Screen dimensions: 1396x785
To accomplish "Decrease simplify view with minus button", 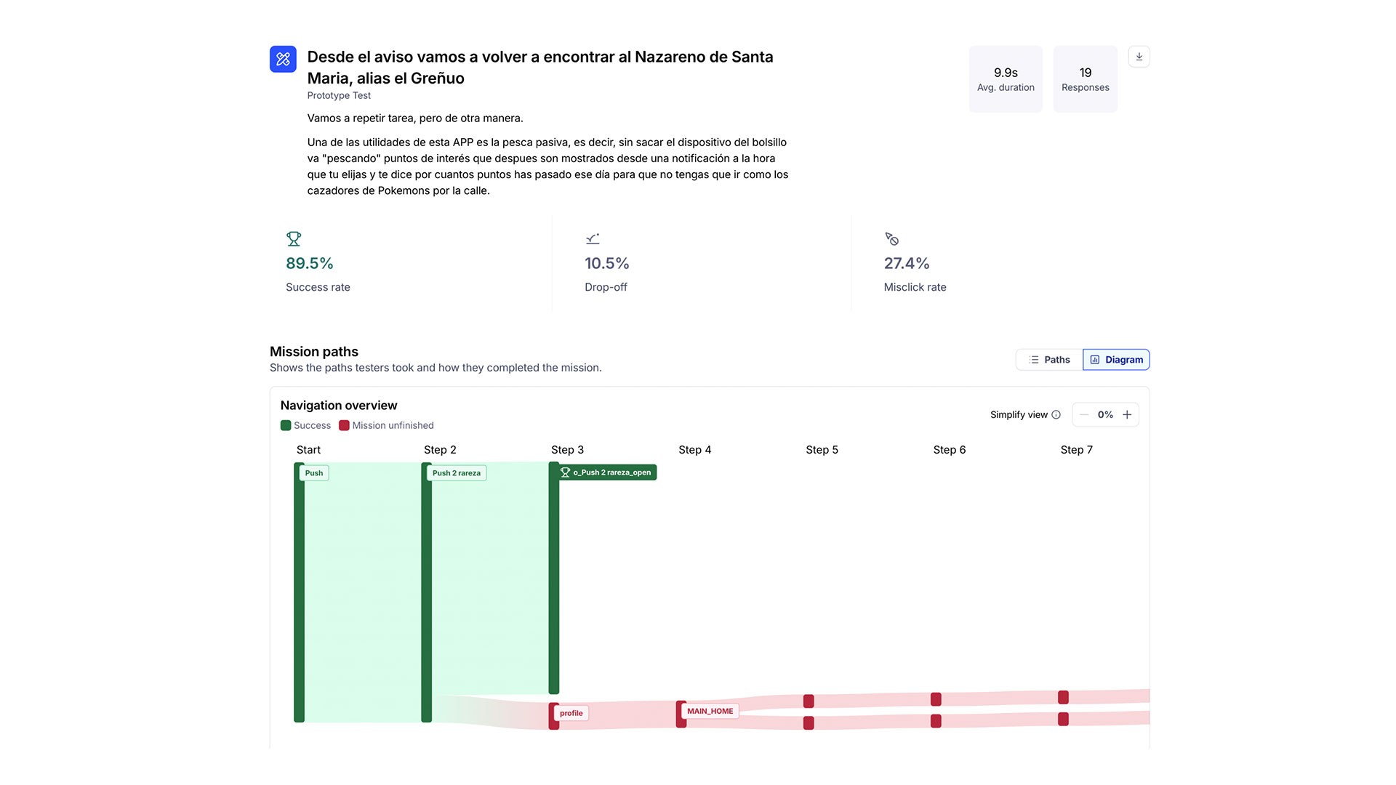I will [x=1084, y=415].
